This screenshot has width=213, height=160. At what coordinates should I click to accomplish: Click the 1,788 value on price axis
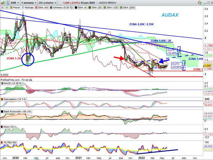(x=208, y=46)
